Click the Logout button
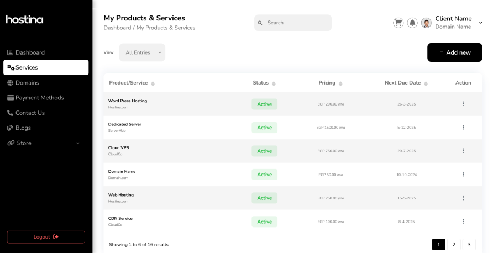Screen dimensions: 493x253 (x=46, y=237)
